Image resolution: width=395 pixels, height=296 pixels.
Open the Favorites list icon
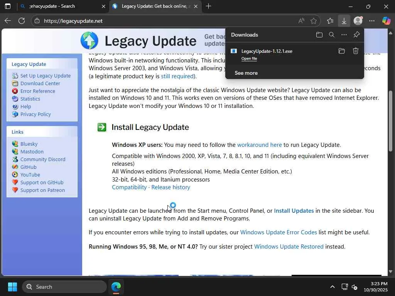click(x=330, y=21)
